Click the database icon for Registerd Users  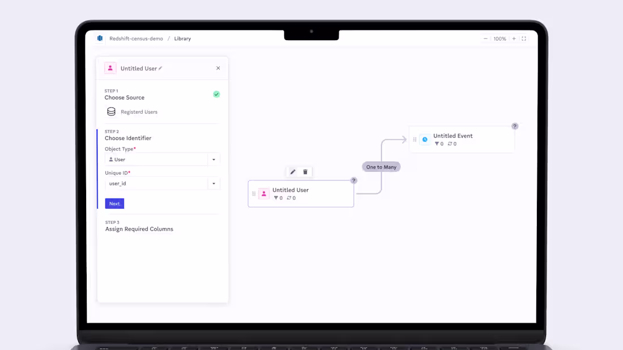(111, 112)
